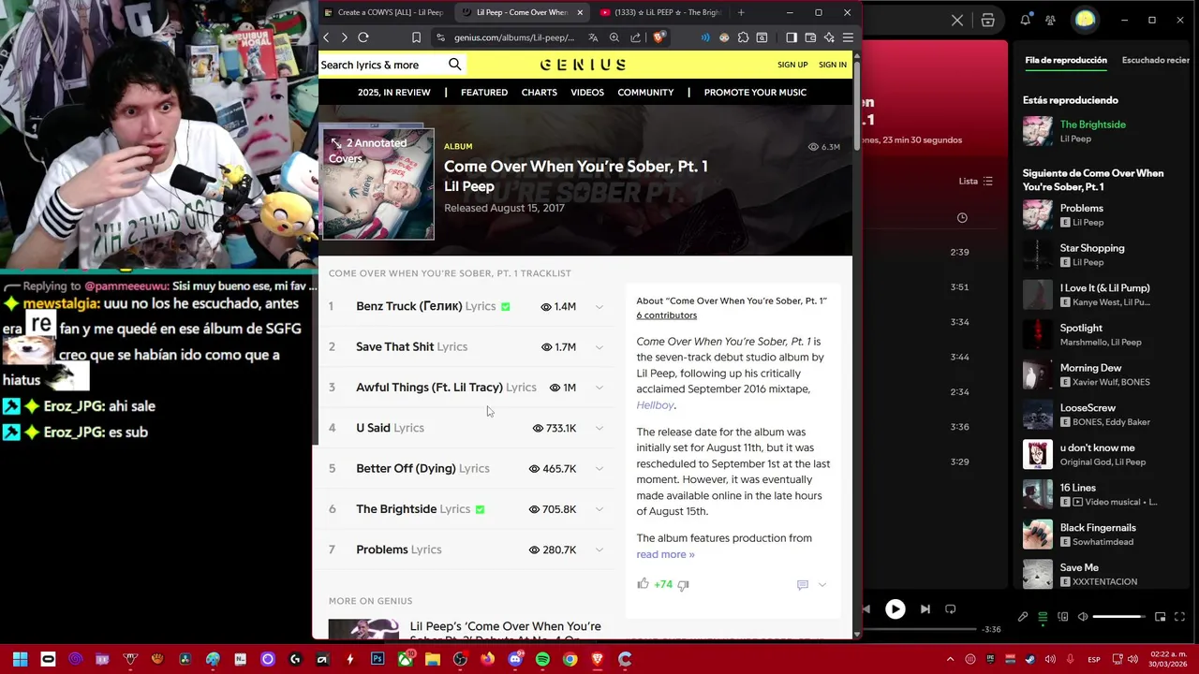Open CHARTS in Genius navigation
The width and height of the screenshot is (1199, 674).
[540, 93]
